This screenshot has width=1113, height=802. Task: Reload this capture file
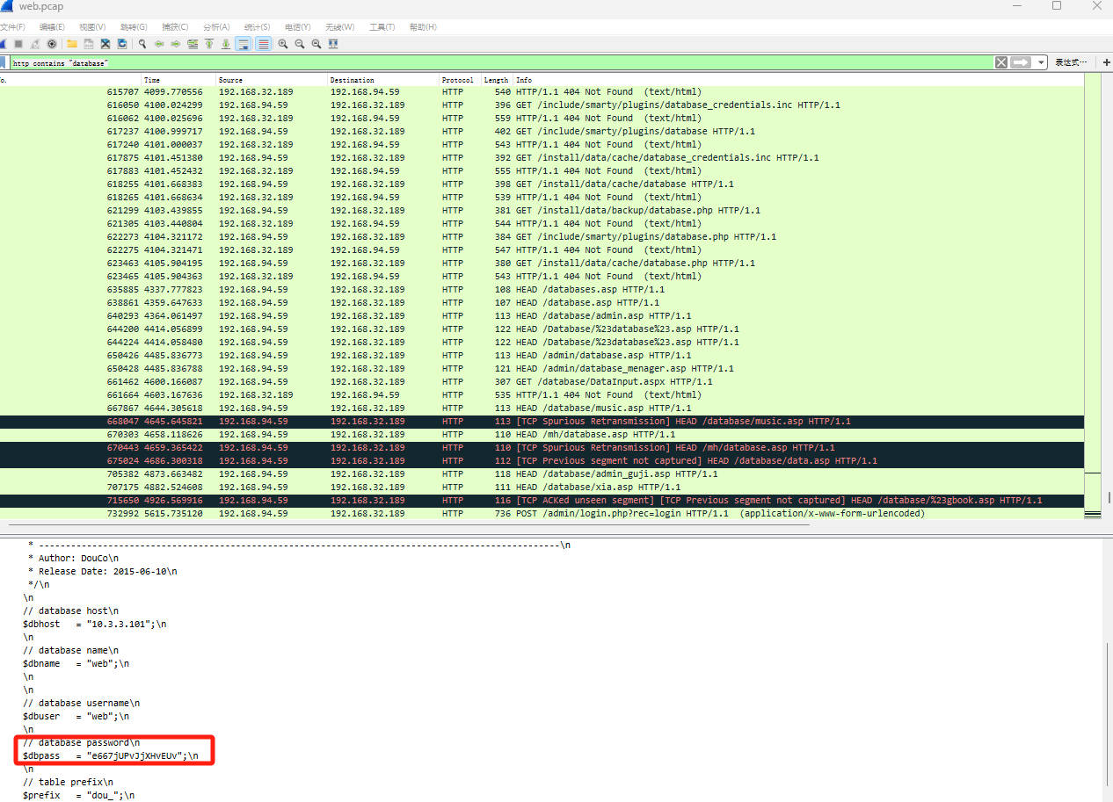pyautogui.click(x=122, y=44)
